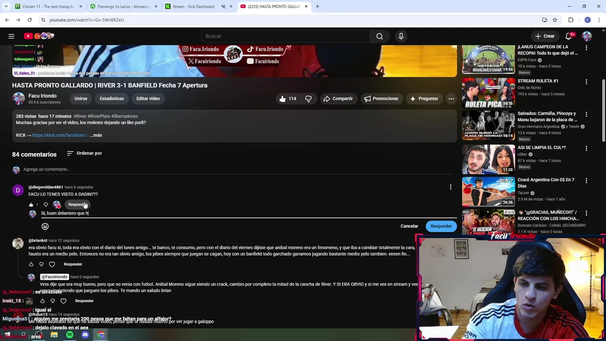Open the Facu Iriondo channel name
This screenshot has height=341, width=606.
click(42, 96)
